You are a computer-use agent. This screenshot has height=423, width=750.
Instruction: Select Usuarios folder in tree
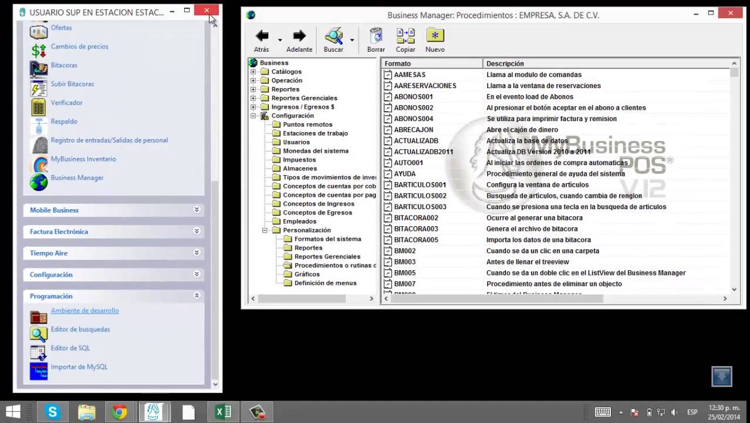pyautogui.click(x=296, y=142)
